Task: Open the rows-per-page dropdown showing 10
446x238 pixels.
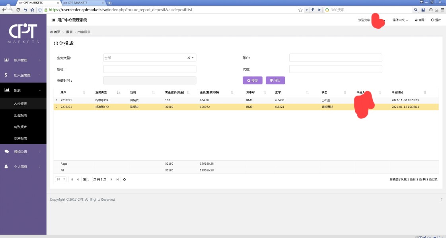Action: (x=61, y=179)
